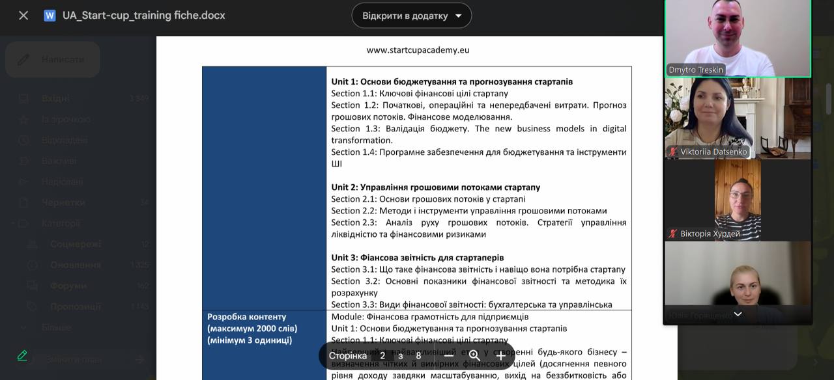Open the "Пропозиції" category

[x=76, y=306]
